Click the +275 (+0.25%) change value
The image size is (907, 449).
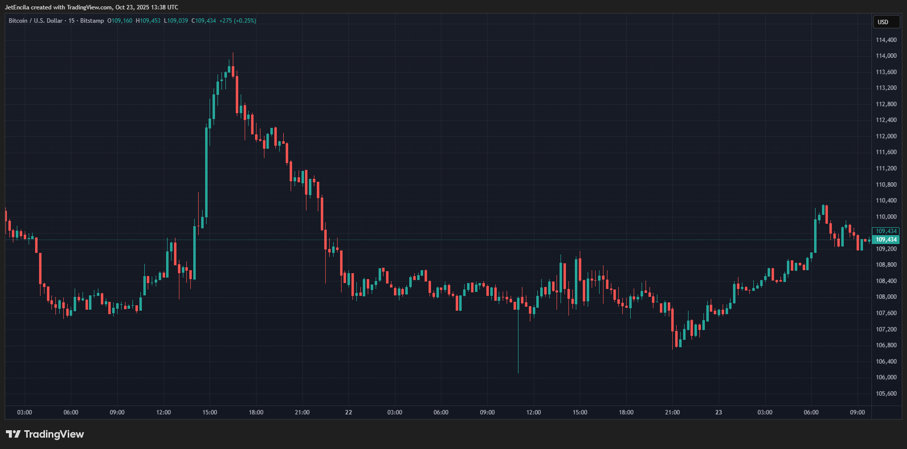coord(238,21)
